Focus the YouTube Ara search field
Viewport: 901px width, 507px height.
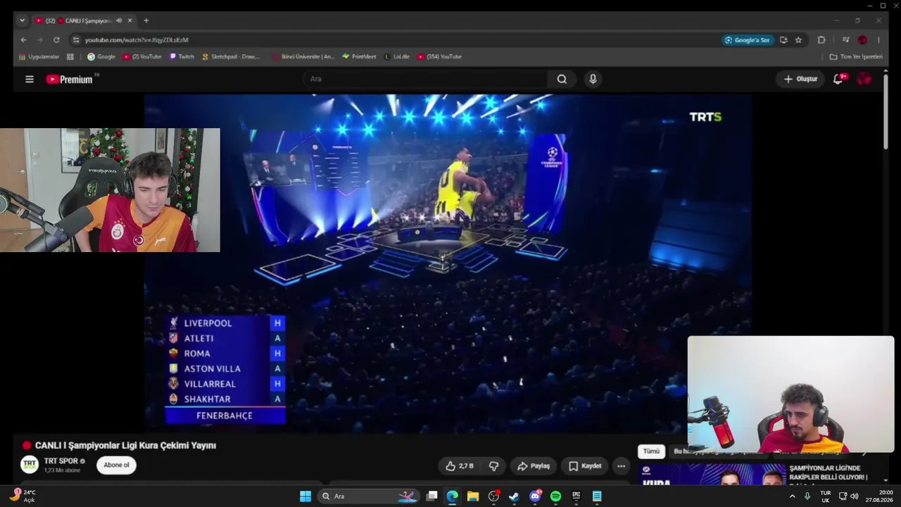coord(426,79)
